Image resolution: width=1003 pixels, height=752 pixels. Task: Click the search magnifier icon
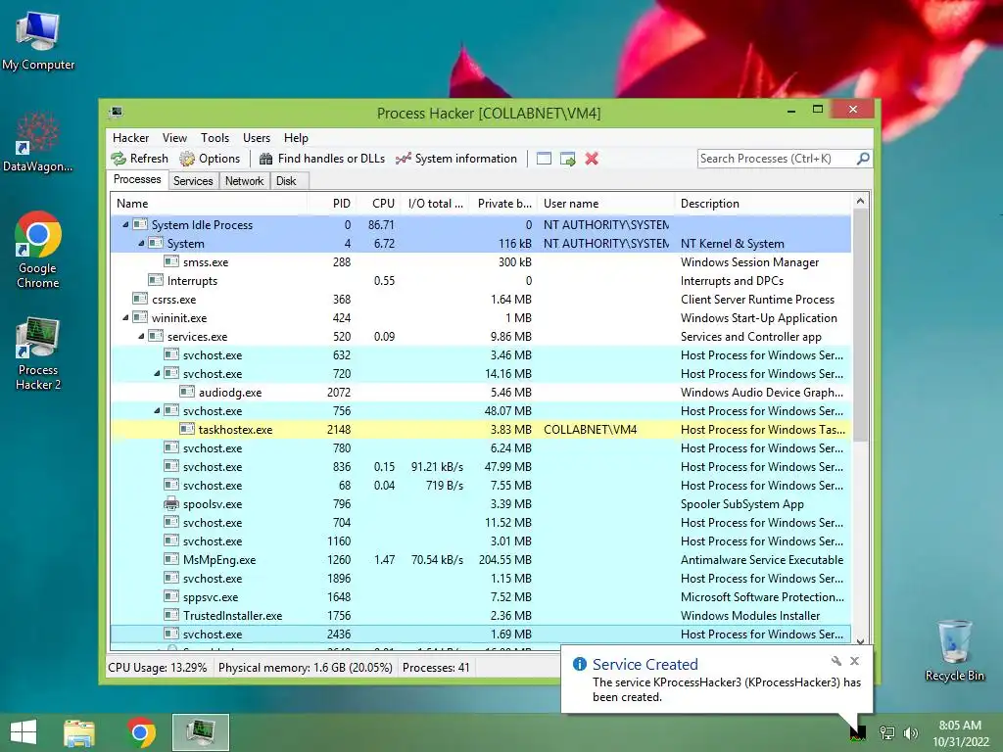point(863,158)
